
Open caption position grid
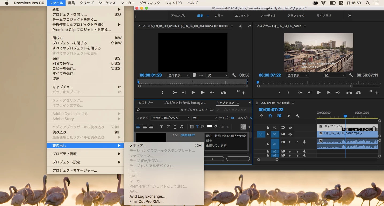click(243, 127)
